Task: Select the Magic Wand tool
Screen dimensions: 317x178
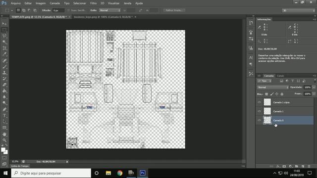Action: point(4,42)
